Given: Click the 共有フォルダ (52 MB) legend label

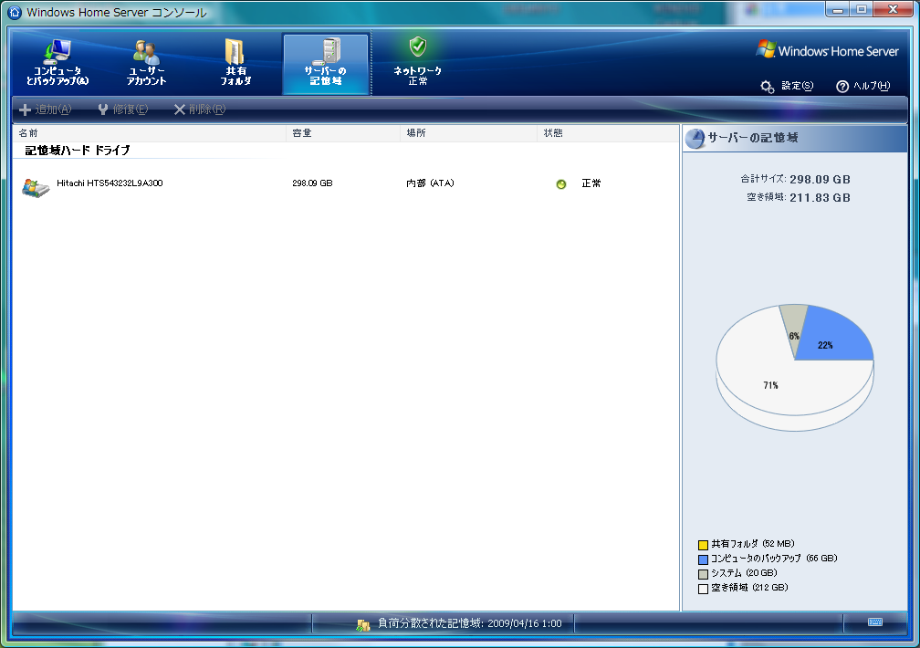Looking at the screenshot, I should pos(753,544).
